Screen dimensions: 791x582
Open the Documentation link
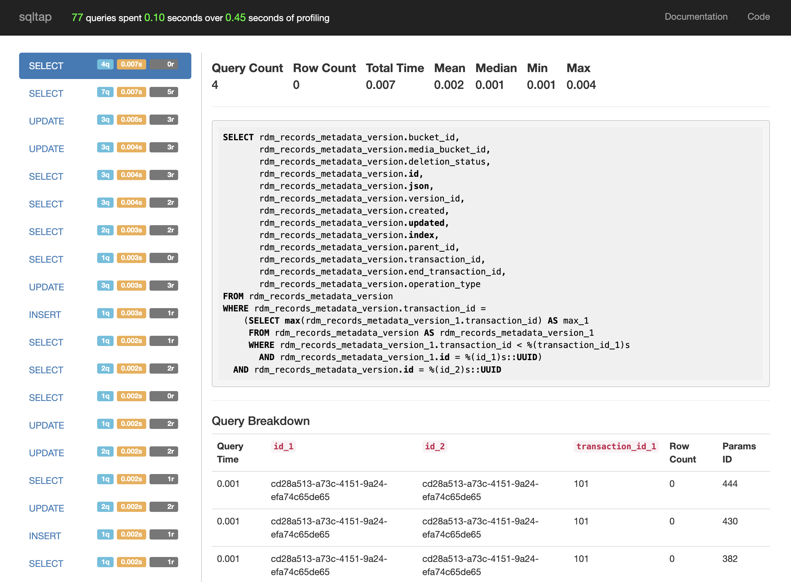pyautogui.click(x=696, y=16)
